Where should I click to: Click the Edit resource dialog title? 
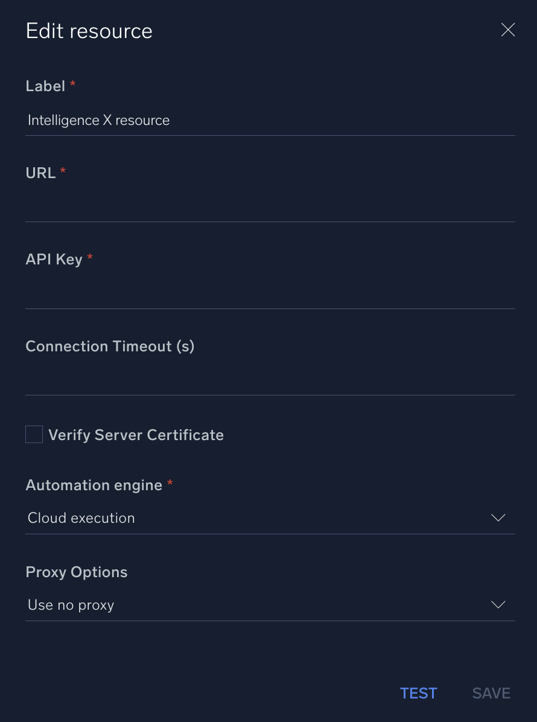(89, 30)
